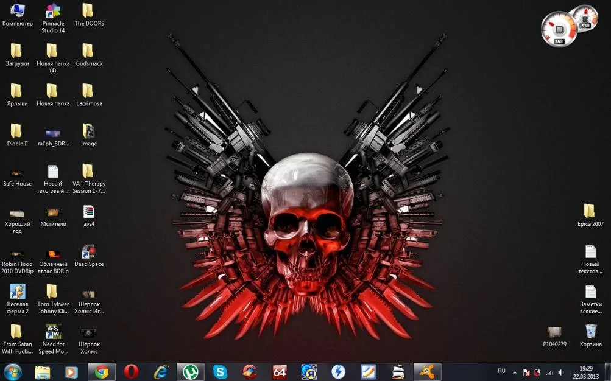Open the Ярлыки folder
Image resolution: width=611 pixels, height=381 pixels.
pyautogui.click(x=17, y=96)
